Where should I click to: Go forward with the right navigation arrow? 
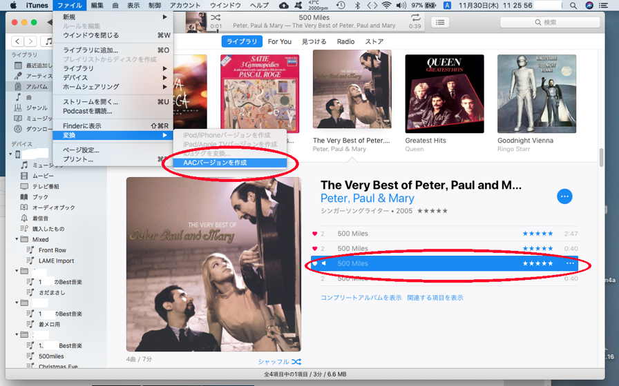point(31,41)
